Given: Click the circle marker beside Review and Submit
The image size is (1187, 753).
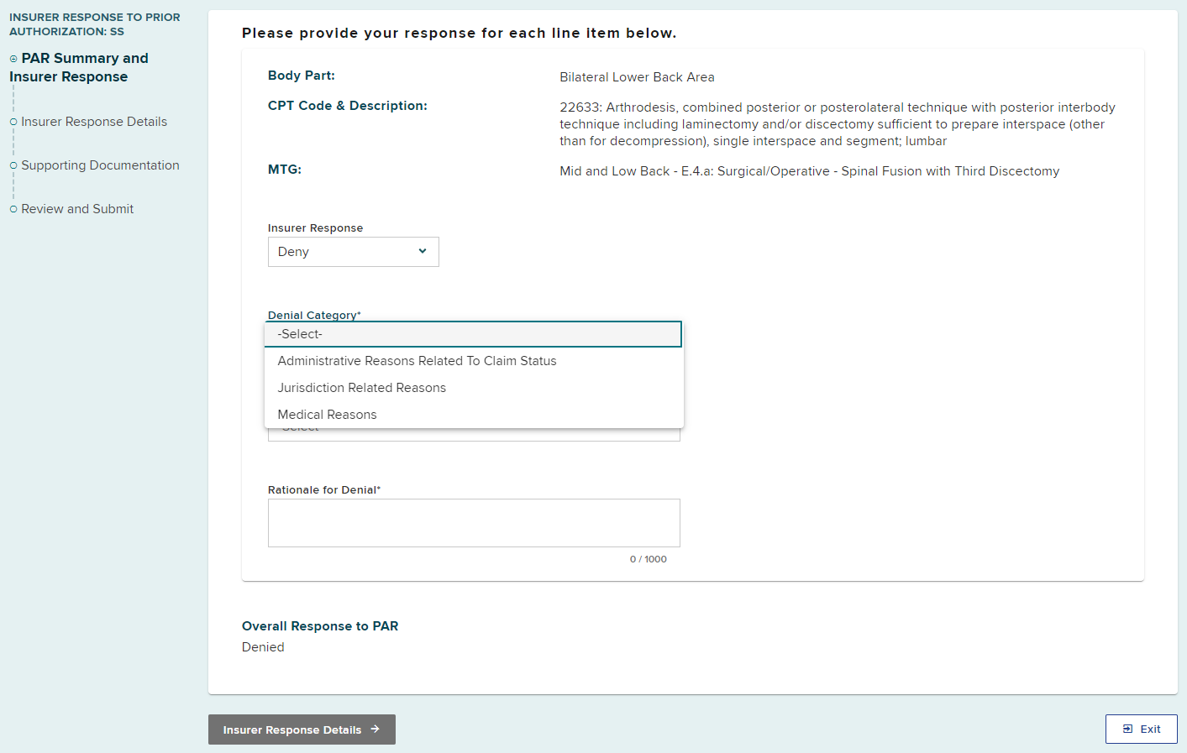Looking at the screenshot, I should pyautogui.click(x=13, y=210).
